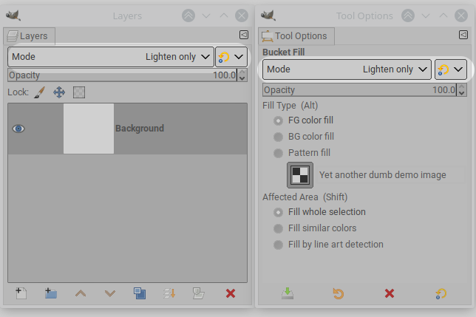476x317 pixels.
Task: Close the Layers window
Action: (x=242, y=16)
